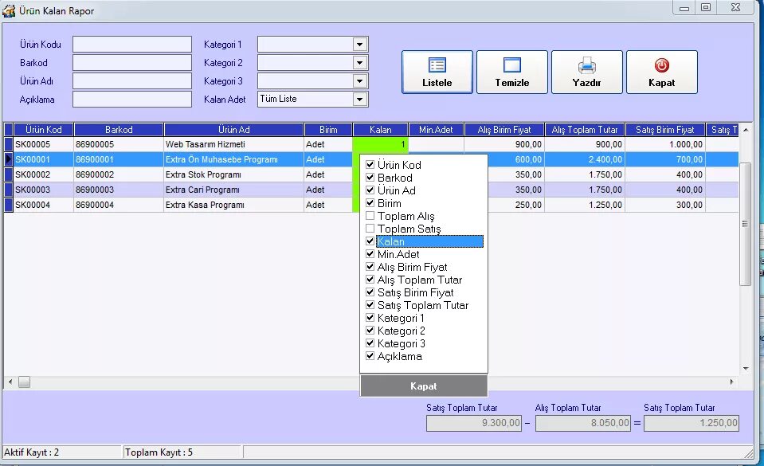
Task: Select the SK00002 product code cell
Action: click(43, 174)
